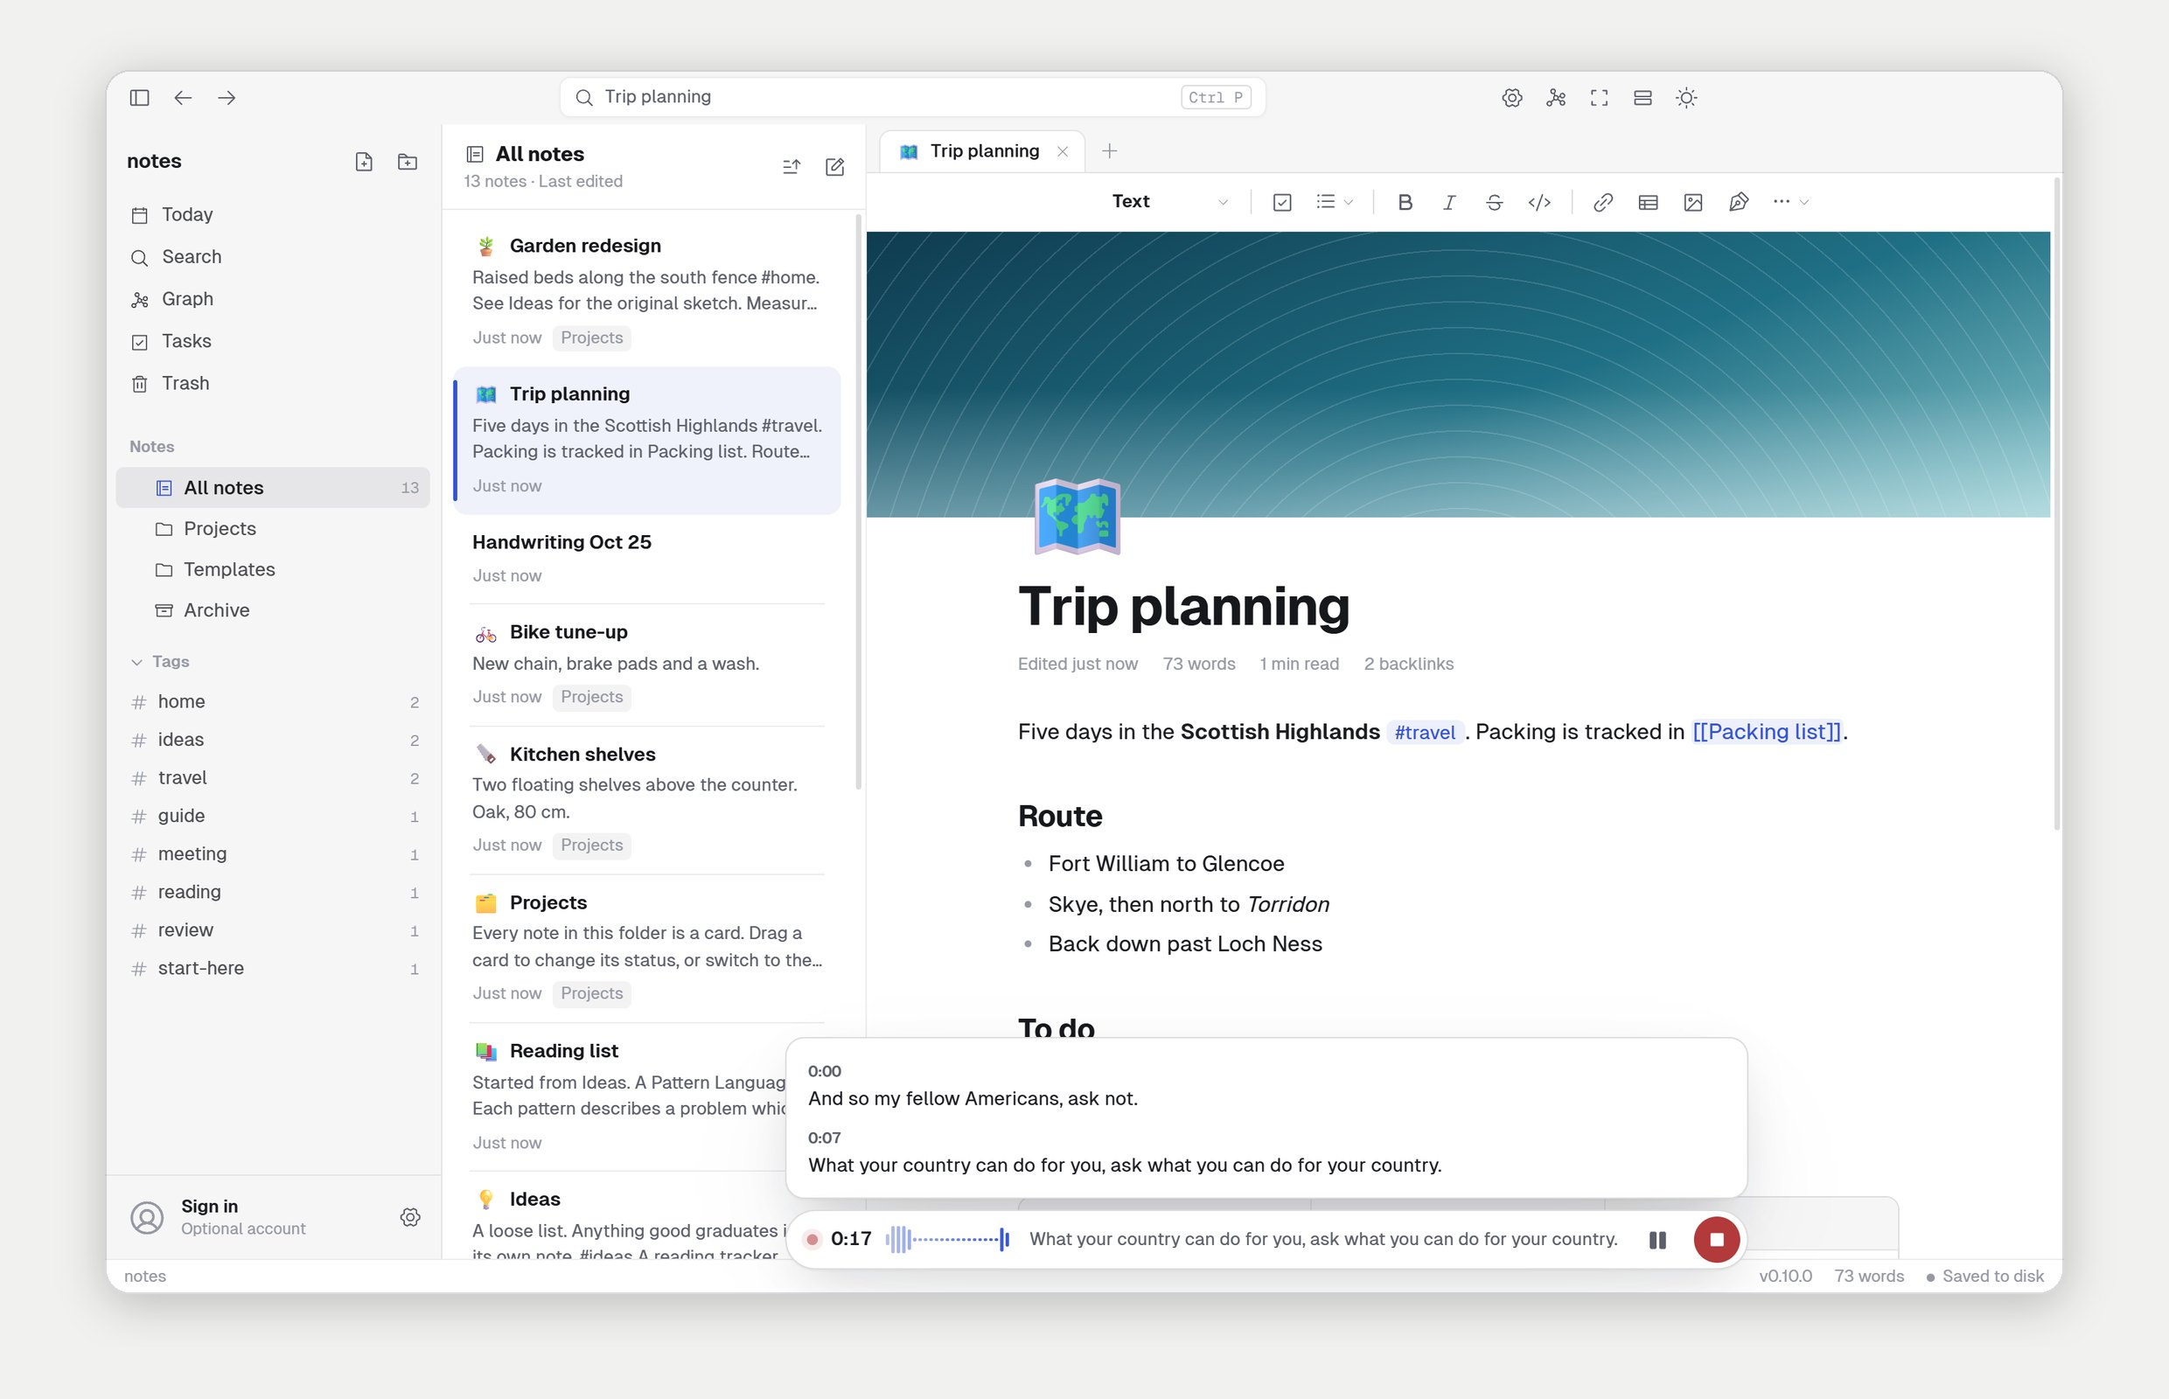Click the search field showing Trip planning
The height and width of the screenshot is (1399, 2169).
coord(912,97)
